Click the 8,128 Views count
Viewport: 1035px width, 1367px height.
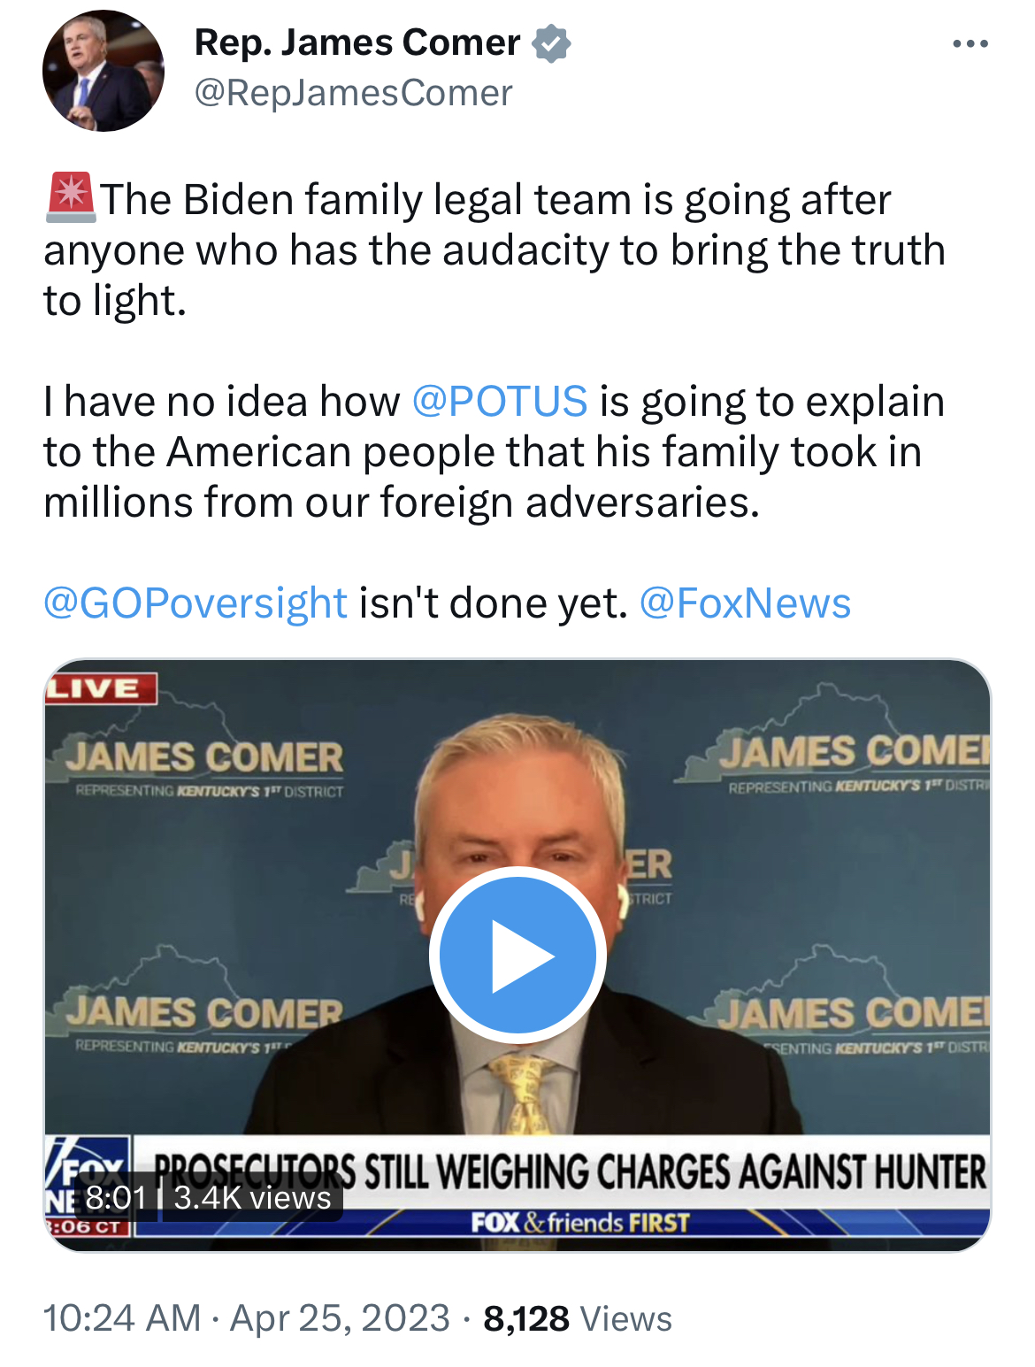click(x=578, y=1317)
